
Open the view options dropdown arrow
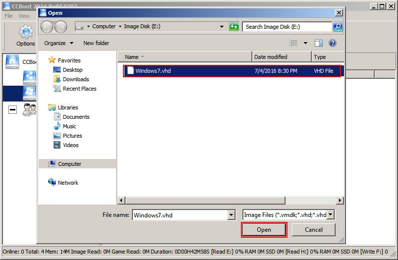(306, 43)
